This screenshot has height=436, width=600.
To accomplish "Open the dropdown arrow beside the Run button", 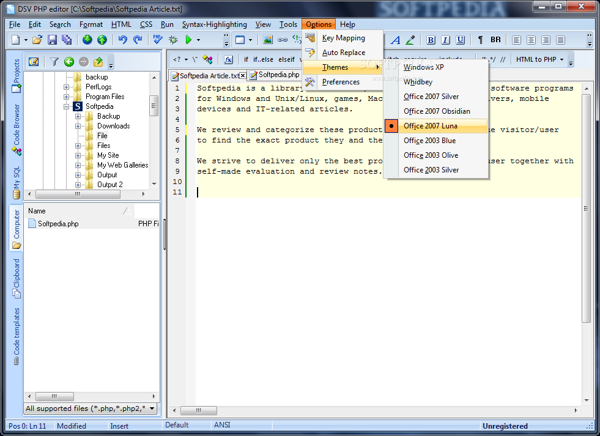I will click(198, 40).
